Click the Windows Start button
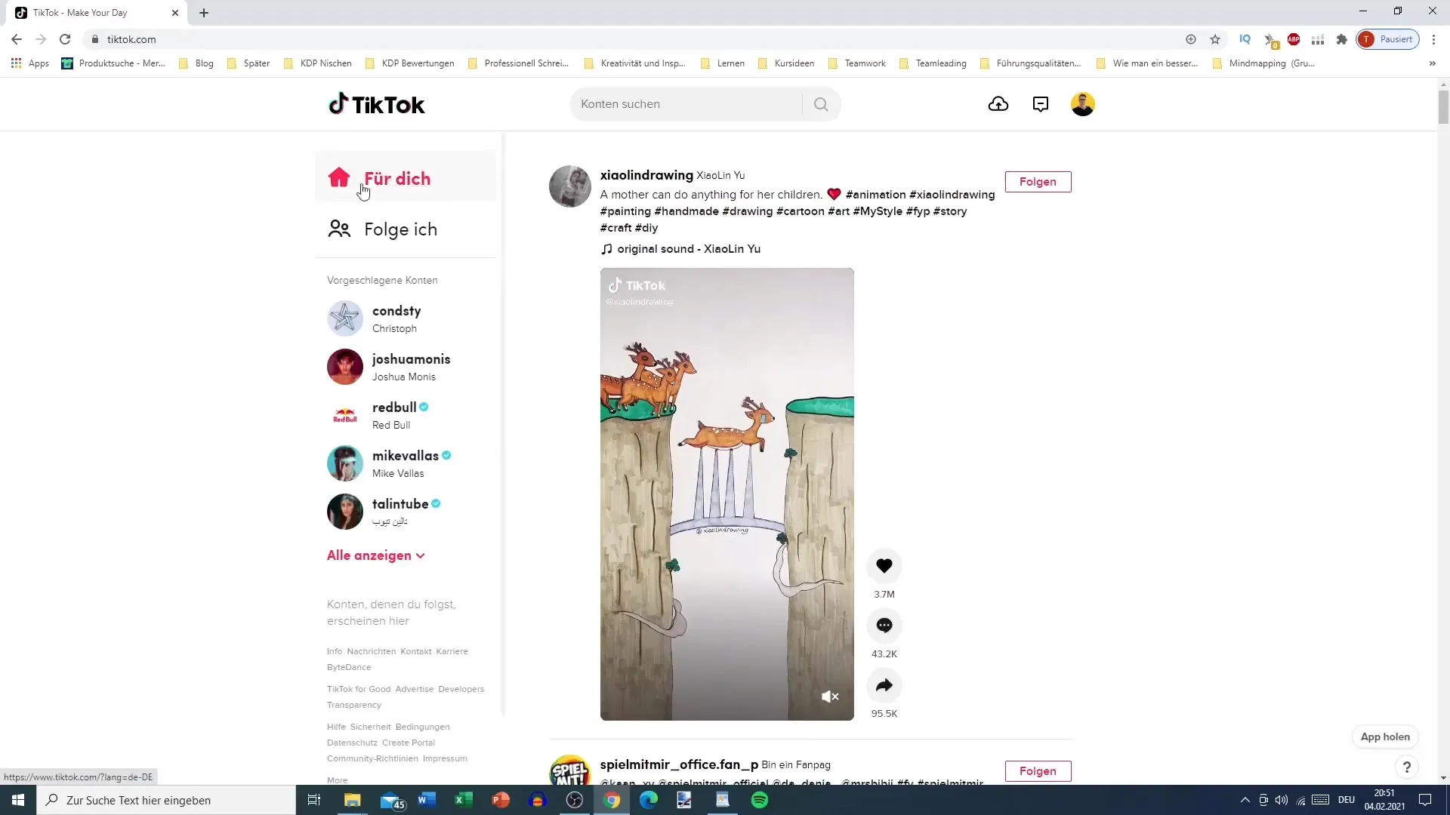Screen dimensions: 1450x815 click(18, 800)
